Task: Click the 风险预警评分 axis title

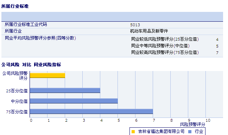Action: 192,125
